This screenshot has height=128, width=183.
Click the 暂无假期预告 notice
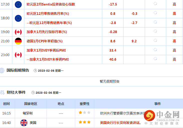[109, 81]
